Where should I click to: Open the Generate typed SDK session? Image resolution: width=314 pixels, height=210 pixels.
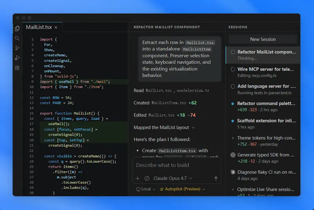click(x=263, y=158)
